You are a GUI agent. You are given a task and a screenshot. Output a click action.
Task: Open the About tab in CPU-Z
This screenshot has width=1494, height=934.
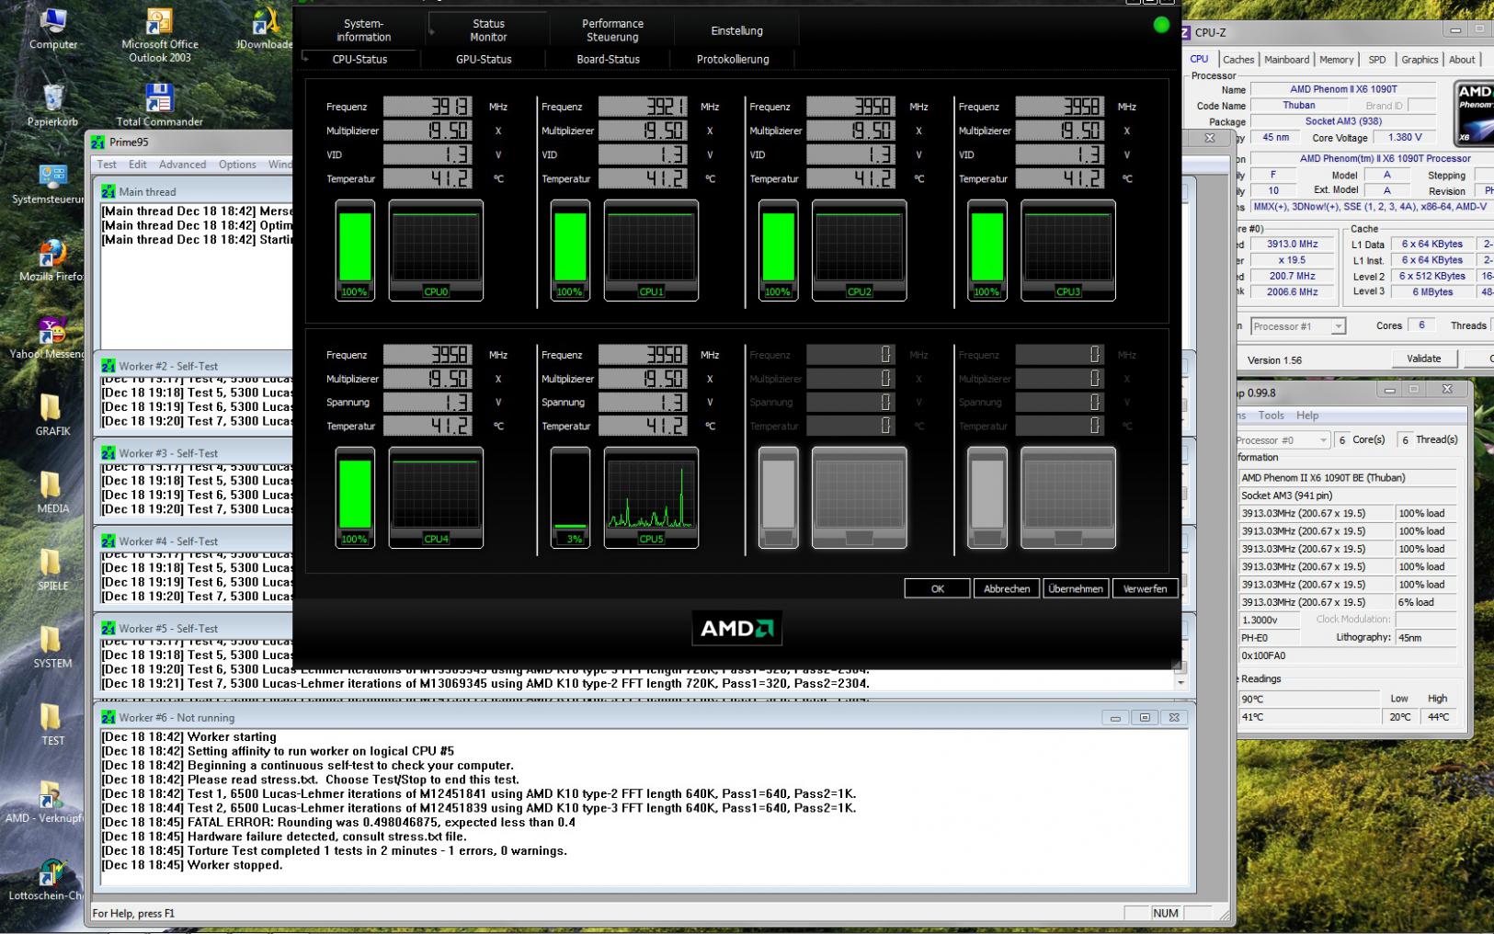click(x=1462, y=60)
